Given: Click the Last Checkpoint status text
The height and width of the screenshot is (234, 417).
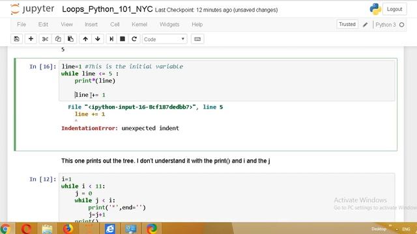Looking at the screenshot, I should click(216, 10).
